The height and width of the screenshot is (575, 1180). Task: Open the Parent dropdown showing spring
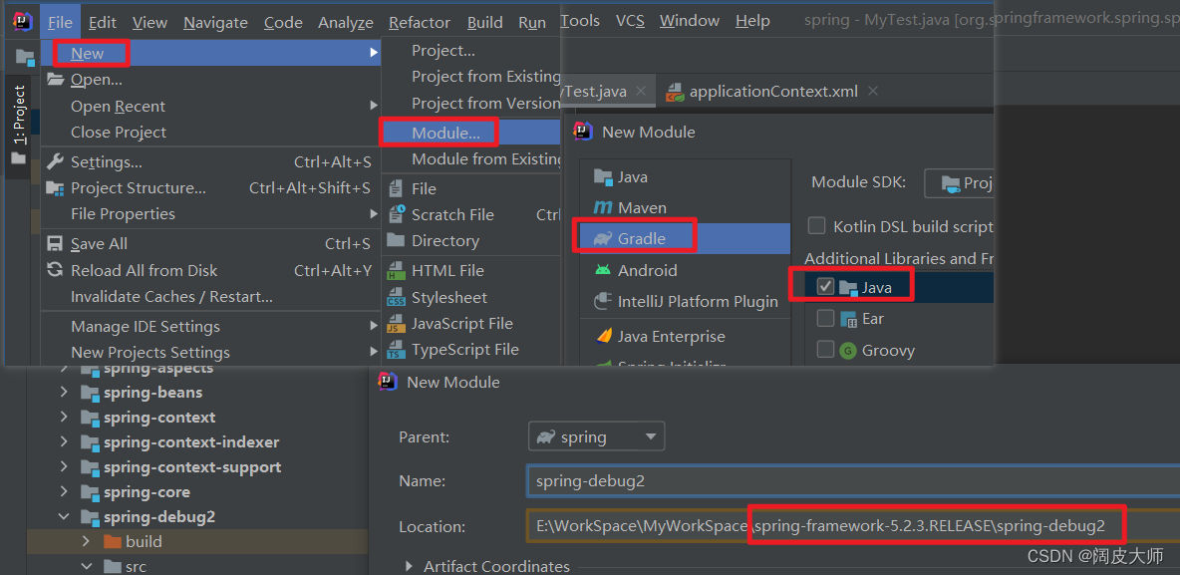pos(597,436)
